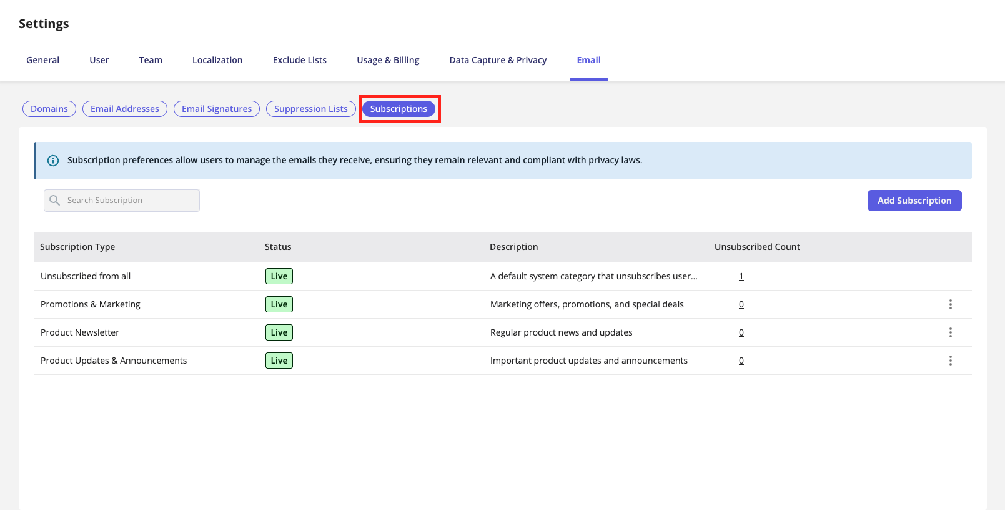Select the Subscriptions pill
Viewport: 1005px width, 510px height.
399,109
